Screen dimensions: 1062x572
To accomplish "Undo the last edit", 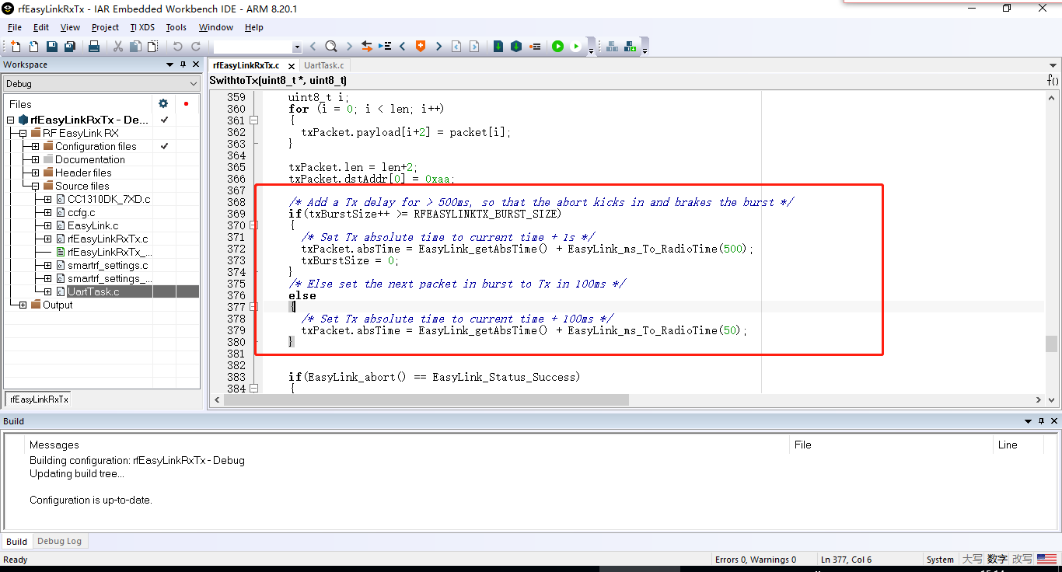I will click(x=178, y=47).
